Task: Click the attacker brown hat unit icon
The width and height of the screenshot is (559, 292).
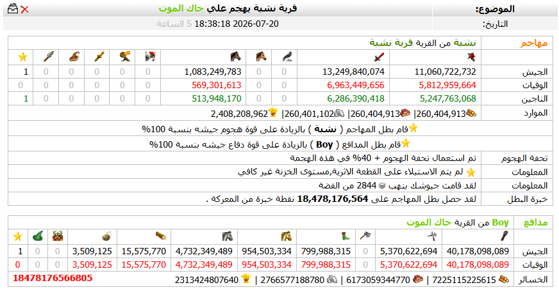Action: pos(74,56)
